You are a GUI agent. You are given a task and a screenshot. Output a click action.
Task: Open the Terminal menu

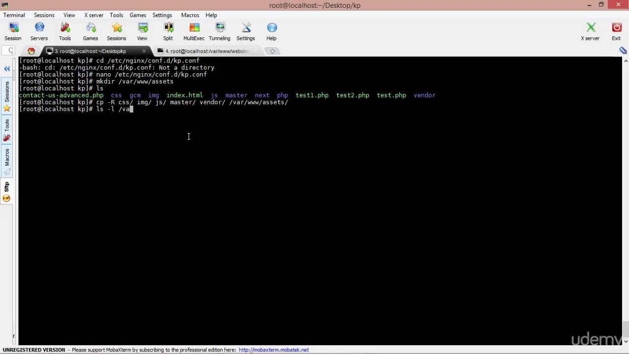pos(14,15)
